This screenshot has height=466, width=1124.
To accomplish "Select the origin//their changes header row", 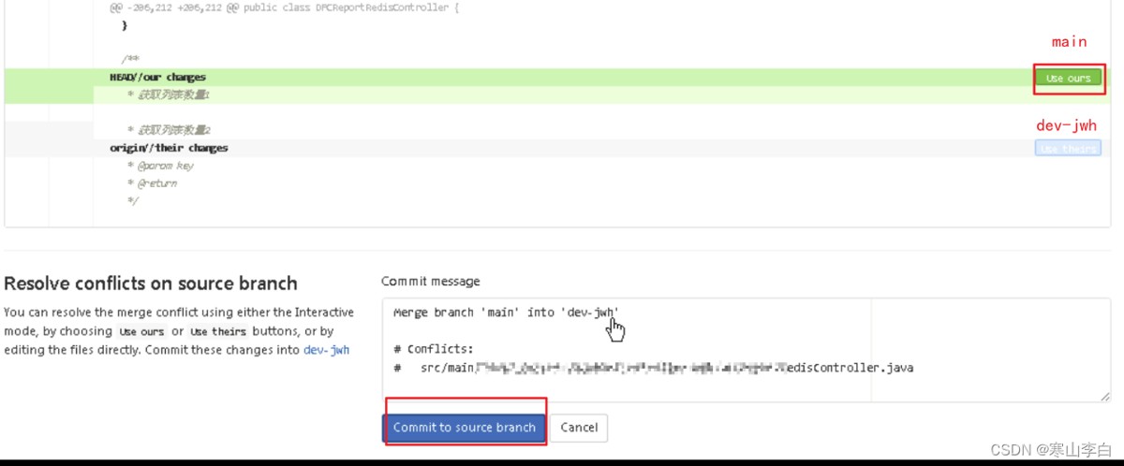I will pyautogui.click(x=169, y=148).
